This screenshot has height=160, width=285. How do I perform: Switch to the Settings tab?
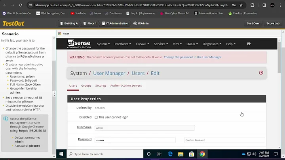(x=101, y=86)
